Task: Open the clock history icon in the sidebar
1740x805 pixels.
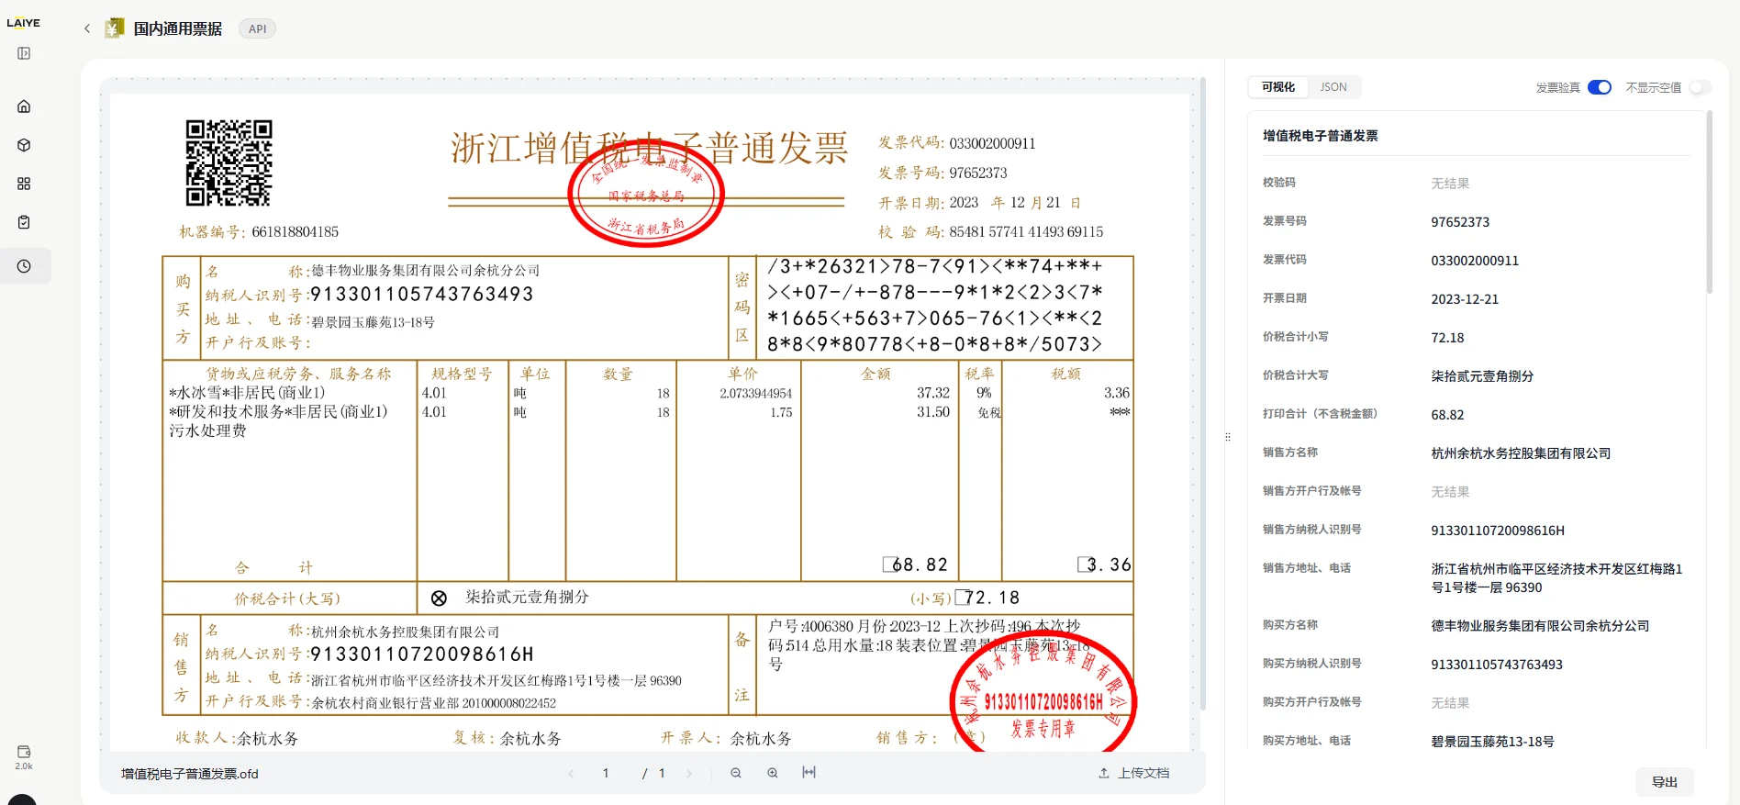Action: pos(24,266)
